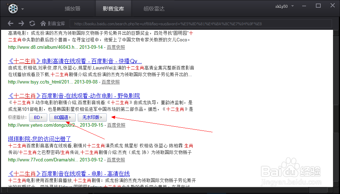Image resolution: width=340 pixels, height=194 pixels.
Task: Play the BD version
Action: click(38, 117)
